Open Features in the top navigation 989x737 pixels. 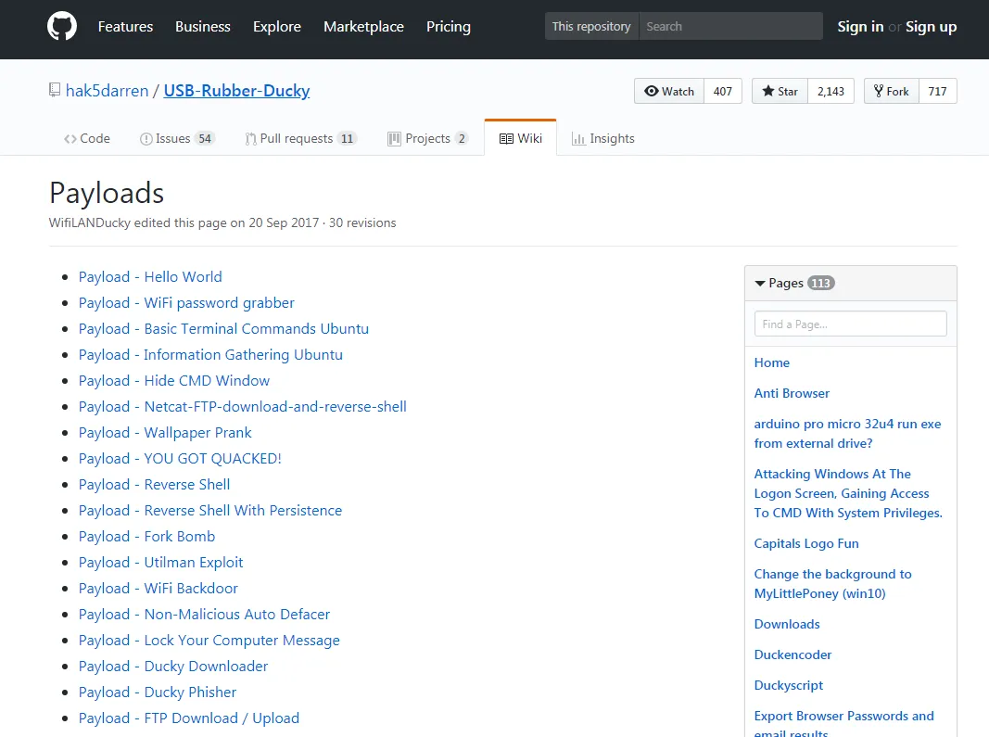pos(125,27)
